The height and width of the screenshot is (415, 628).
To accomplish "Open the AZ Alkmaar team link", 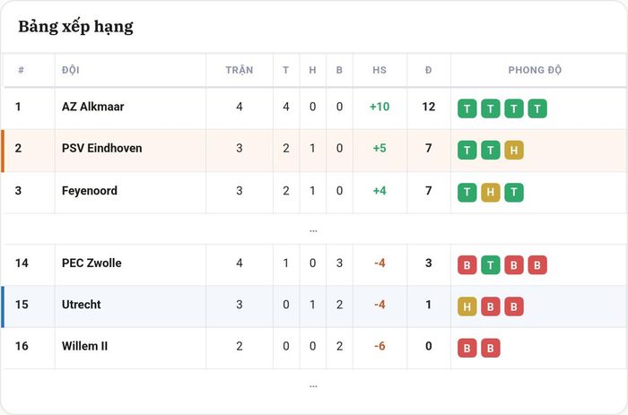I will pyautogui.click(x=92, y=107).
